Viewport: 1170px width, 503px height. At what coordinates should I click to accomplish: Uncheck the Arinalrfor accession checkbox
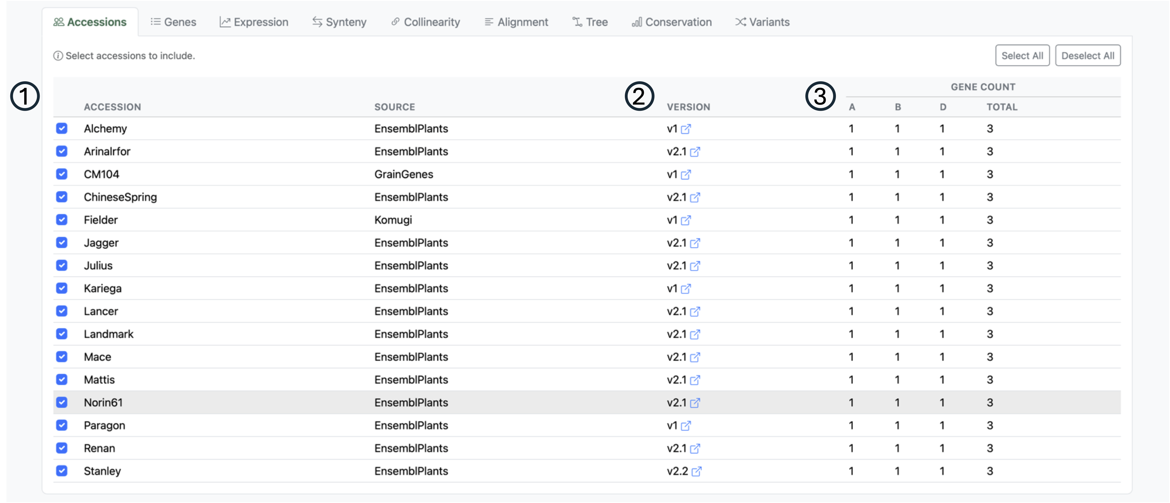point(62,151)
